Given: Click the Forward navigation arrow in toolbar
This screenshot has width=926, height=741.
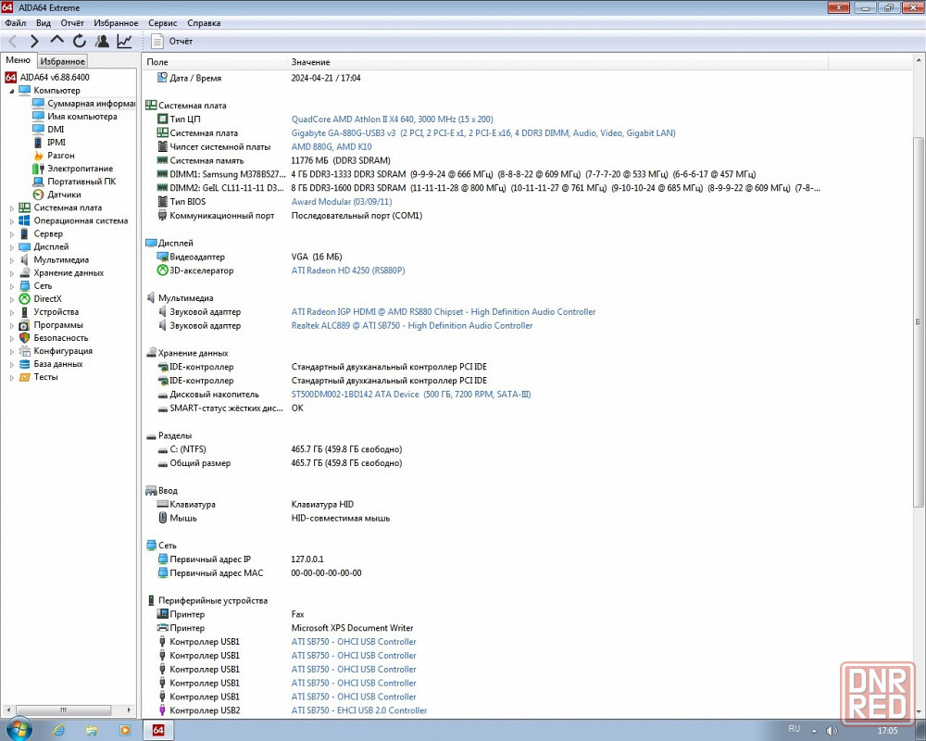Looking at the screenshot, I should tap(34, 41).
